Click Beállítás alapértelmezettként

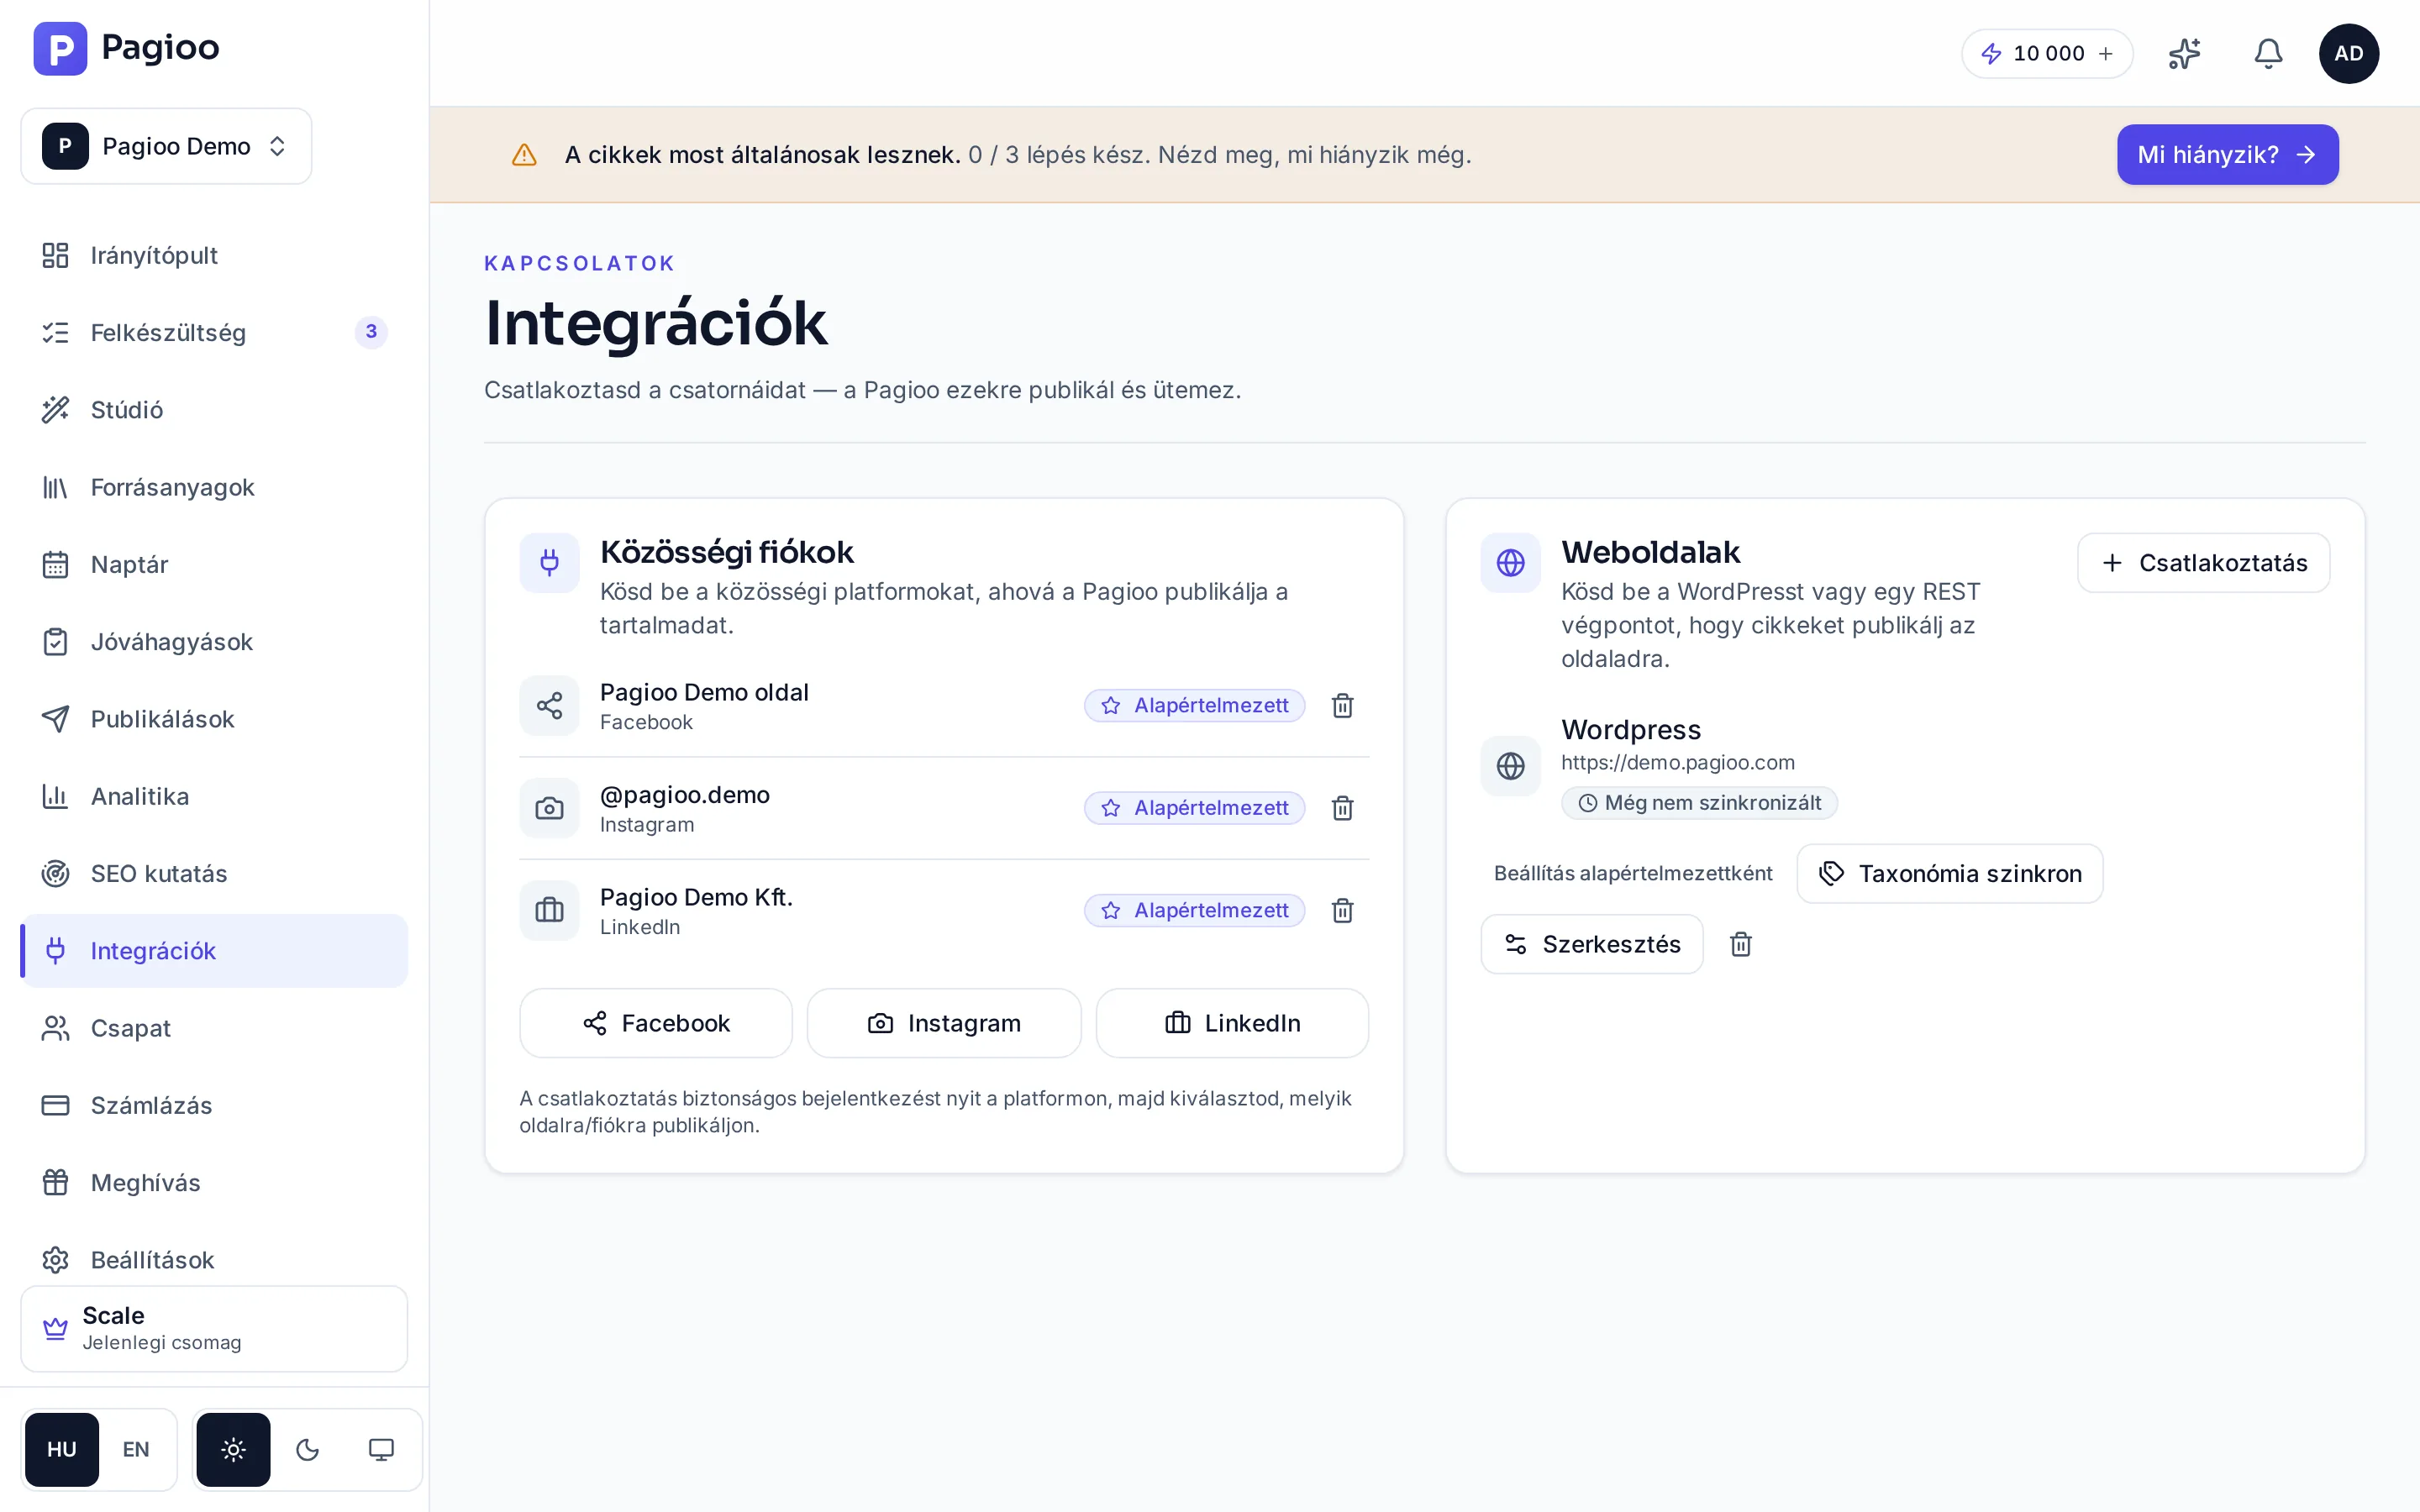[1632, 874]
